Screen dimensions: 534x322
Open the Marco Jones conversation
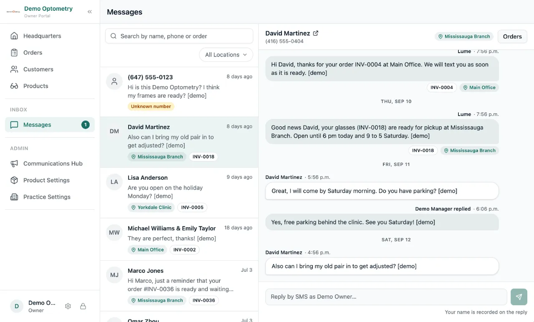(179, 286)
